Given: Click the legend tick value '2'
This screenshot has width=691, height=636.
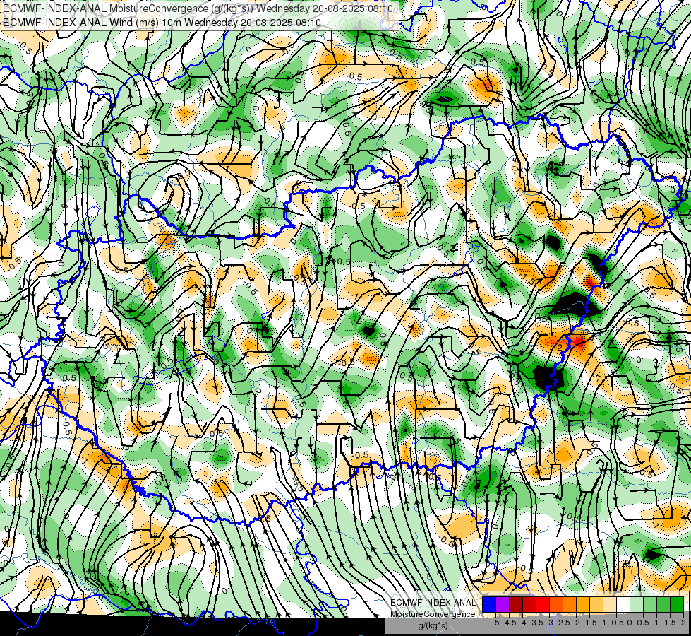Looking at the screenshot, I should [x=683, y=623].
